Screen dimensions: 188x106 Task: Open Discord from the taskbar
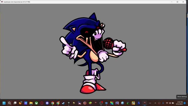coord(47,103)
